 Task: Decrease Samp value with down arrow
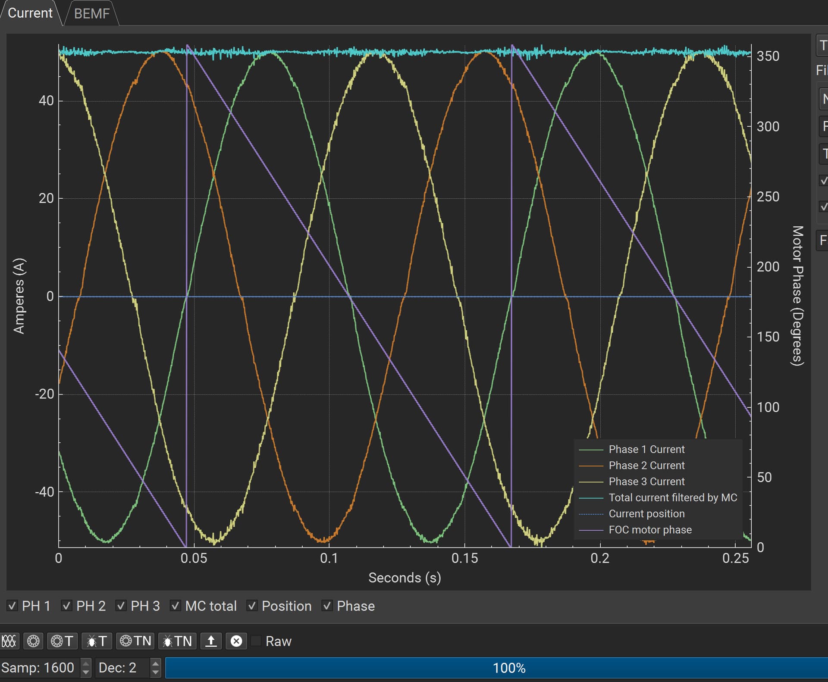86,672
